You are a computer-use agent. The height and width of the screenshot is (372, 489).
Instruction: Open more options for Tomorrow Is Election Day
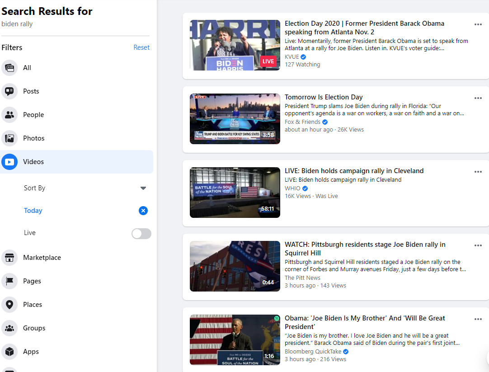click(478, 98)
